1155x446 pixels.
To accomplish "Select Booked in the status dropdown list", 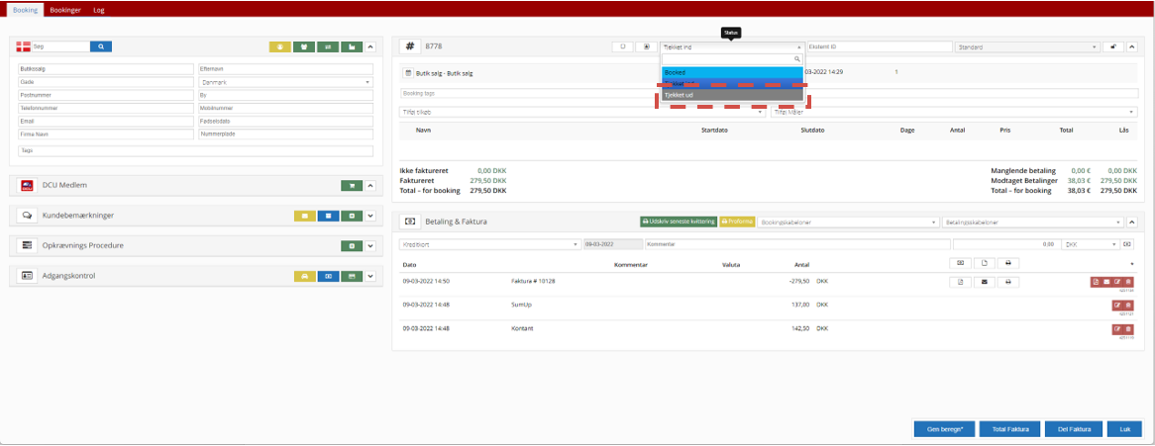I will [731, 72].
